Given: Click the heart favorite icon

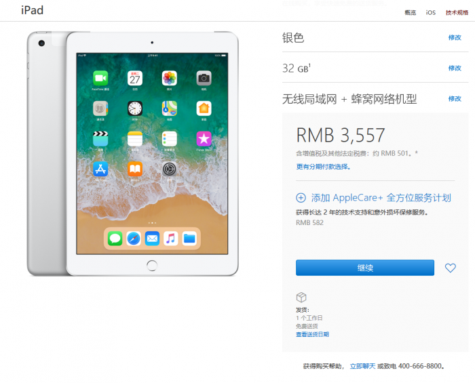Looking at the screenshot, I should 450,268.
